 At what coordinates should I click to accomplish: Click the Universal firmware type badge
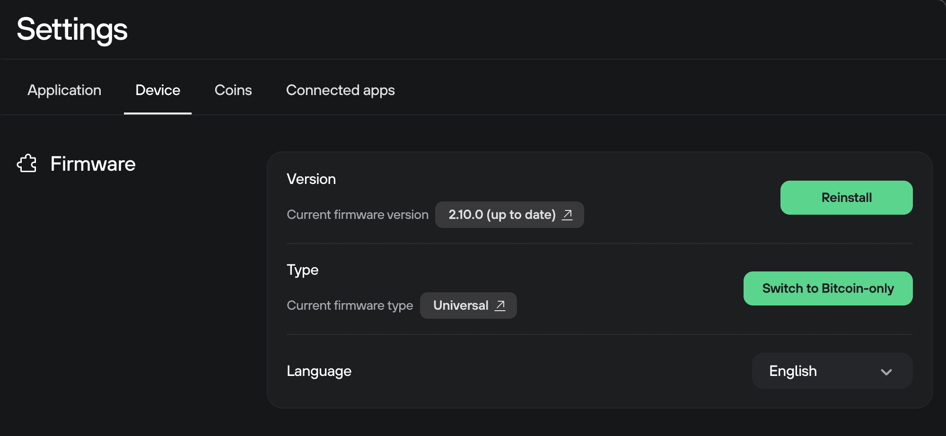[x=461, y=305]
